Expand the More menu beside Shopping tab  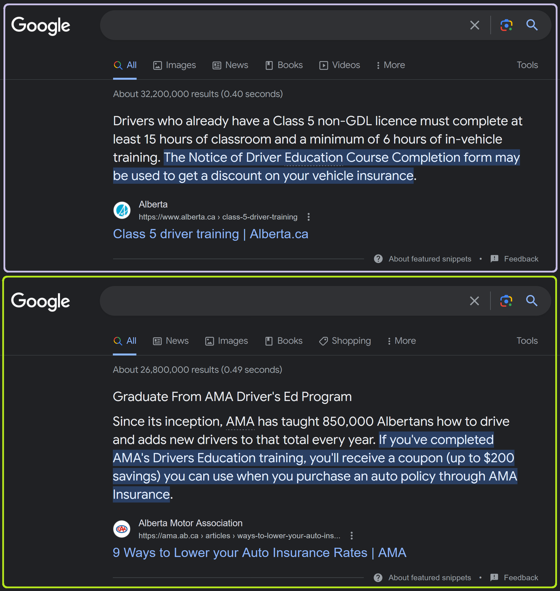(x=402, y=341)
